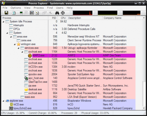
Task: Click 'Hewlett-Packard Company' cell
Action: pyautogui.click(x=118, y=108)
